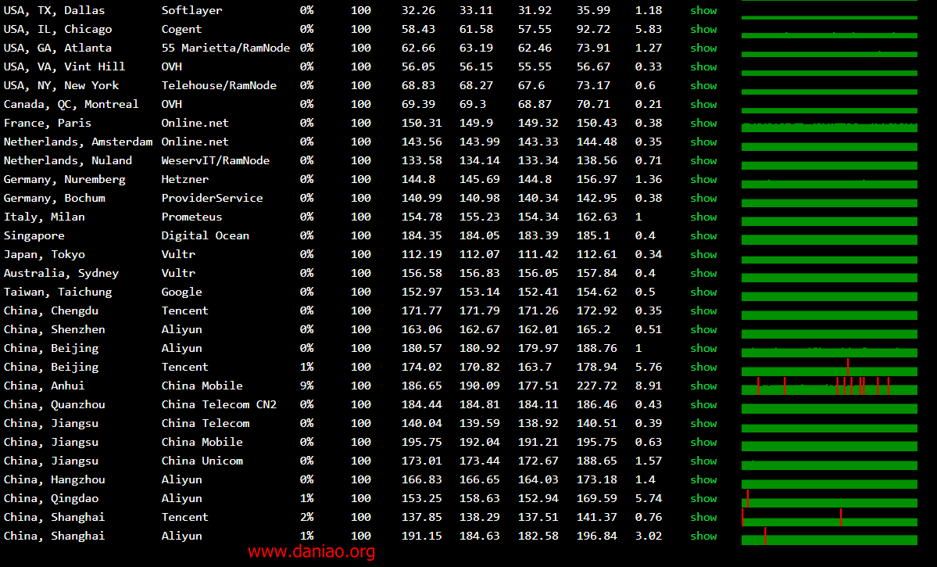The width and height of the screenshot is (937, 567).
Task: Click "show" for China, Jiangsu China Unicom
Action: 703,461
